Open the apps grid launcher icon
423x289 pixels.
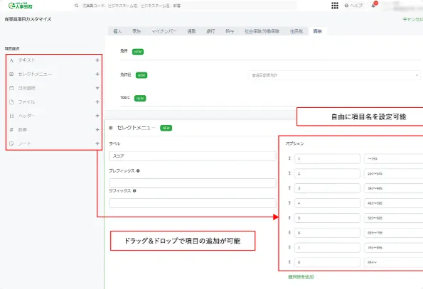tap(335, 6)
